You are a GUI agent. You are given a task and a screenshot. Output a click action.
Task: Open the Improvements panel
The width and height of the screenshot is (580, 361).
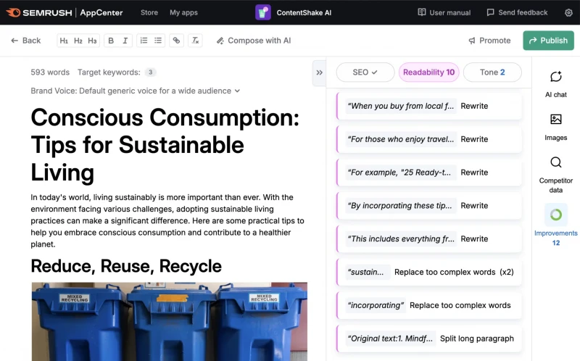click(x=555, y=225)
